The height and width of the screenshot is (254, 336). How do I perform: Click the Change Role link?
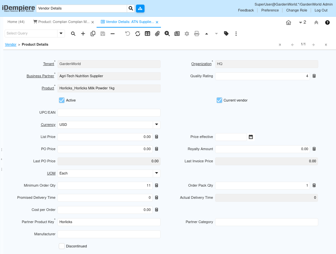(x=297, y=10)
